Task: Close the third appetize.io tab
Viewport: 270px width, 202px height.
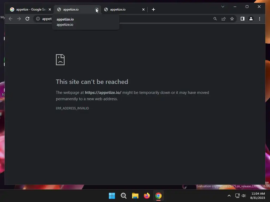Action: (x=143, y=9)
